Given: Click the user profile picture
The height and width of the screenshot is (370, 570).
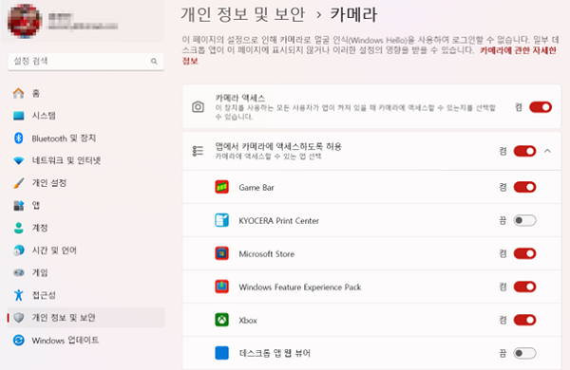Looking at the screenshot, I should point(25,21).
